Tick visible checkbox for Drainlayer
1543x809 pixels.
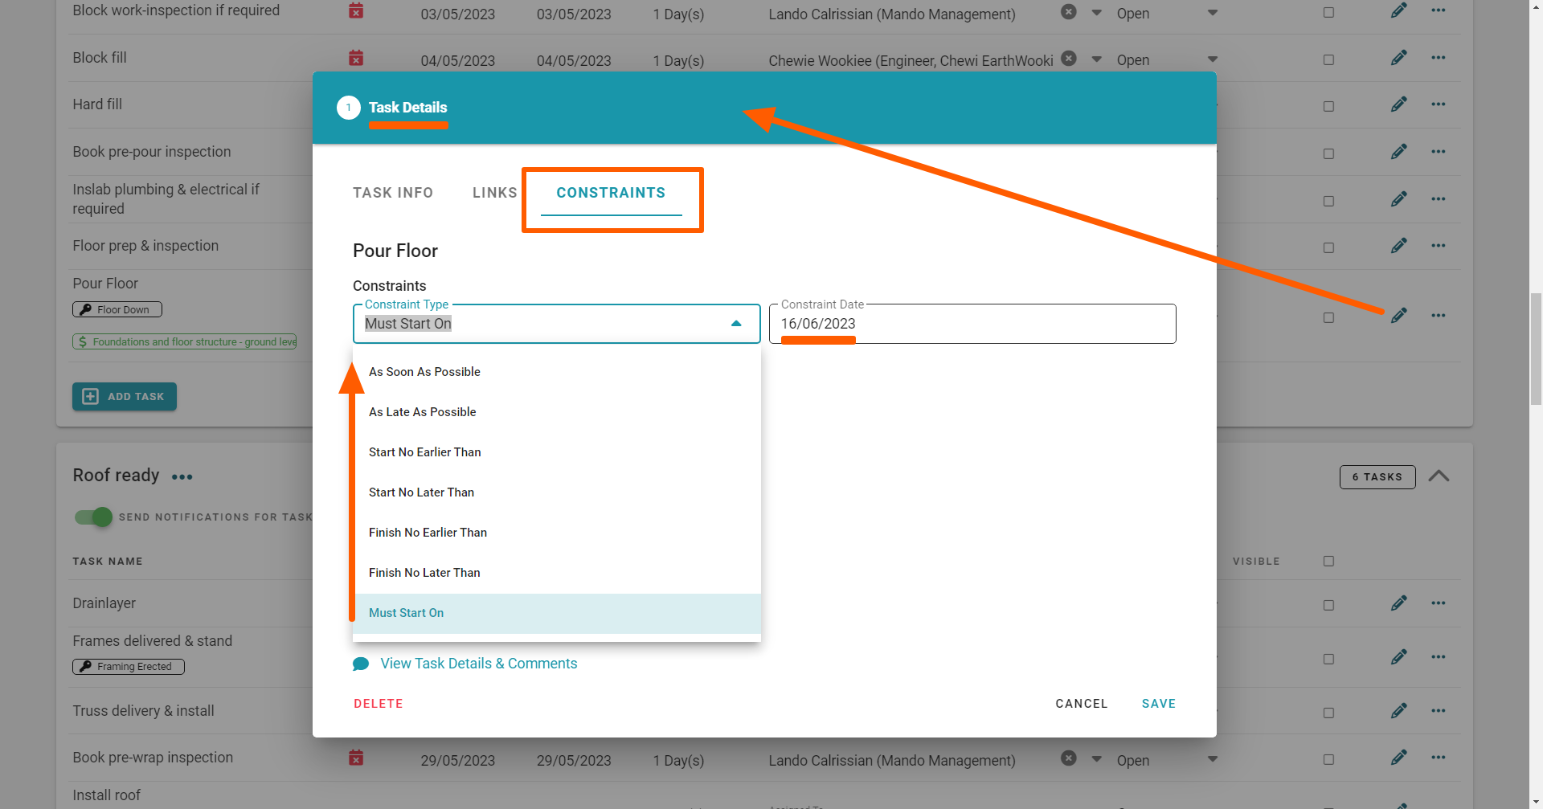pyautogui.click(x=1328, y=606)
